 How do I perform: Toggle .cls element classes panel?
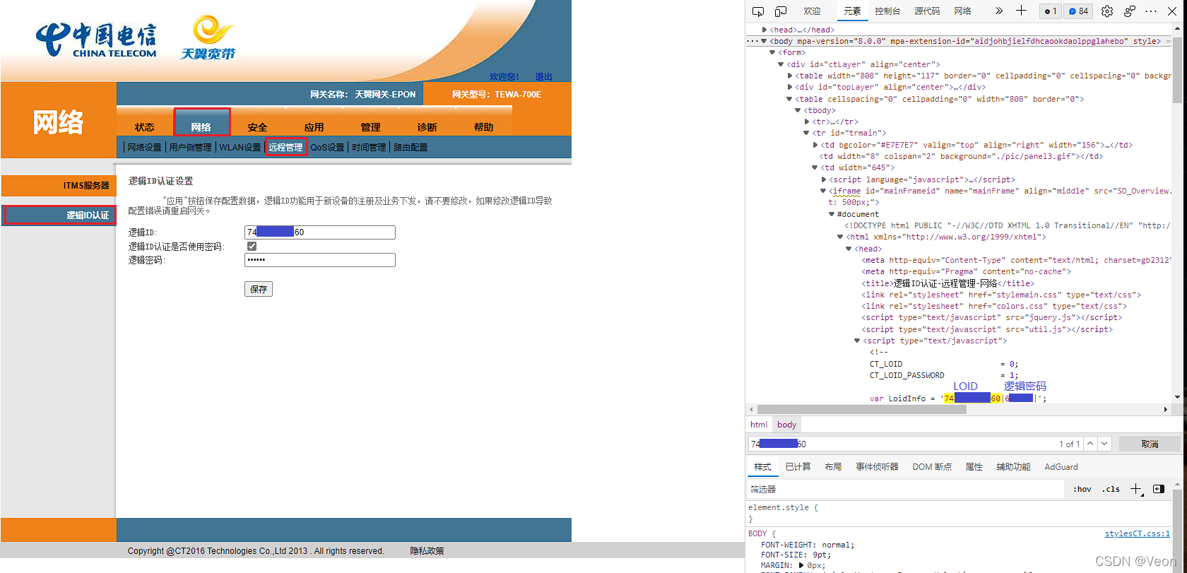tap(1111, 489)
